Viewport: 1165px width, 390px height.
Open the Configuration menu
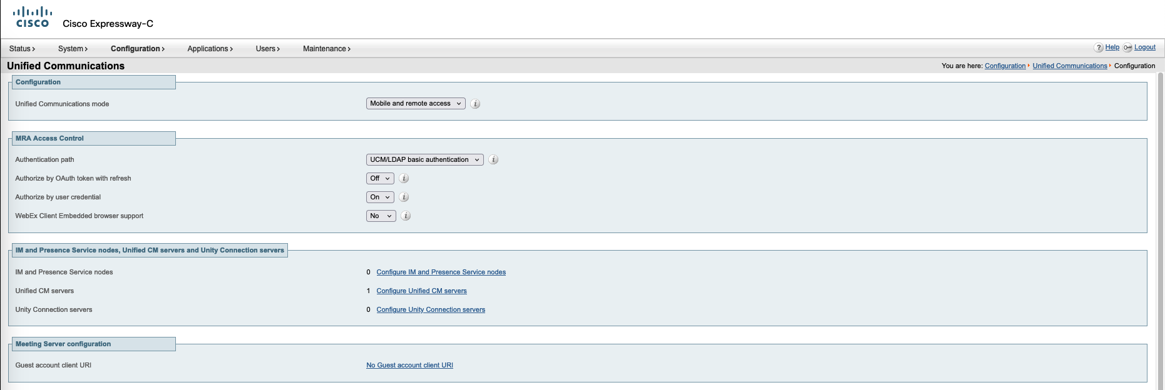click(x=137, y=49)
